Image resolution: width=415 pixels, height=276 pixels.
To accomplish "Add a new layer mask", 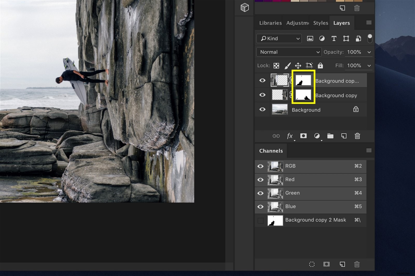I will (x=303, y=136).
